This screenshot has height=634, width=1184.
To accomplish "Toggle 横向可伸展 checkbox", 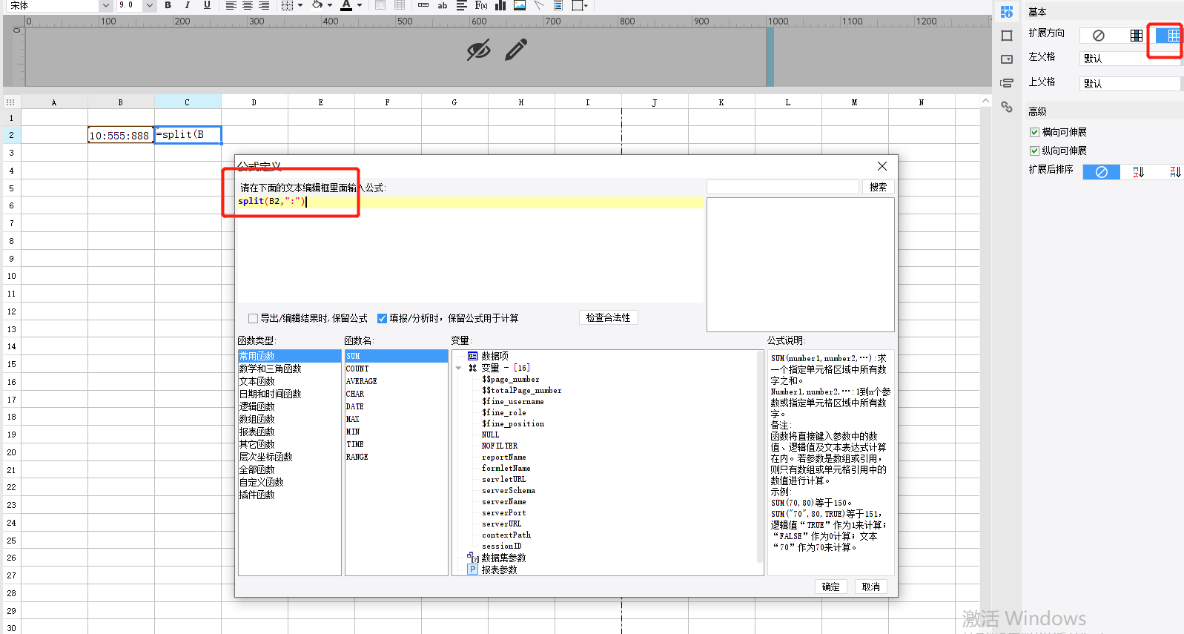I will 1034,132.
